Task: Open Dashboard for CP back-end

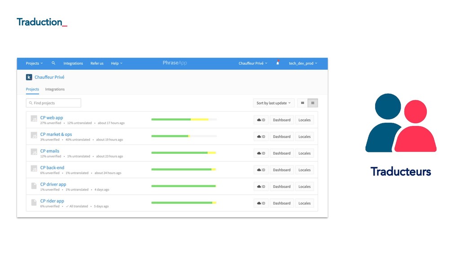Action: coord(282,170)
